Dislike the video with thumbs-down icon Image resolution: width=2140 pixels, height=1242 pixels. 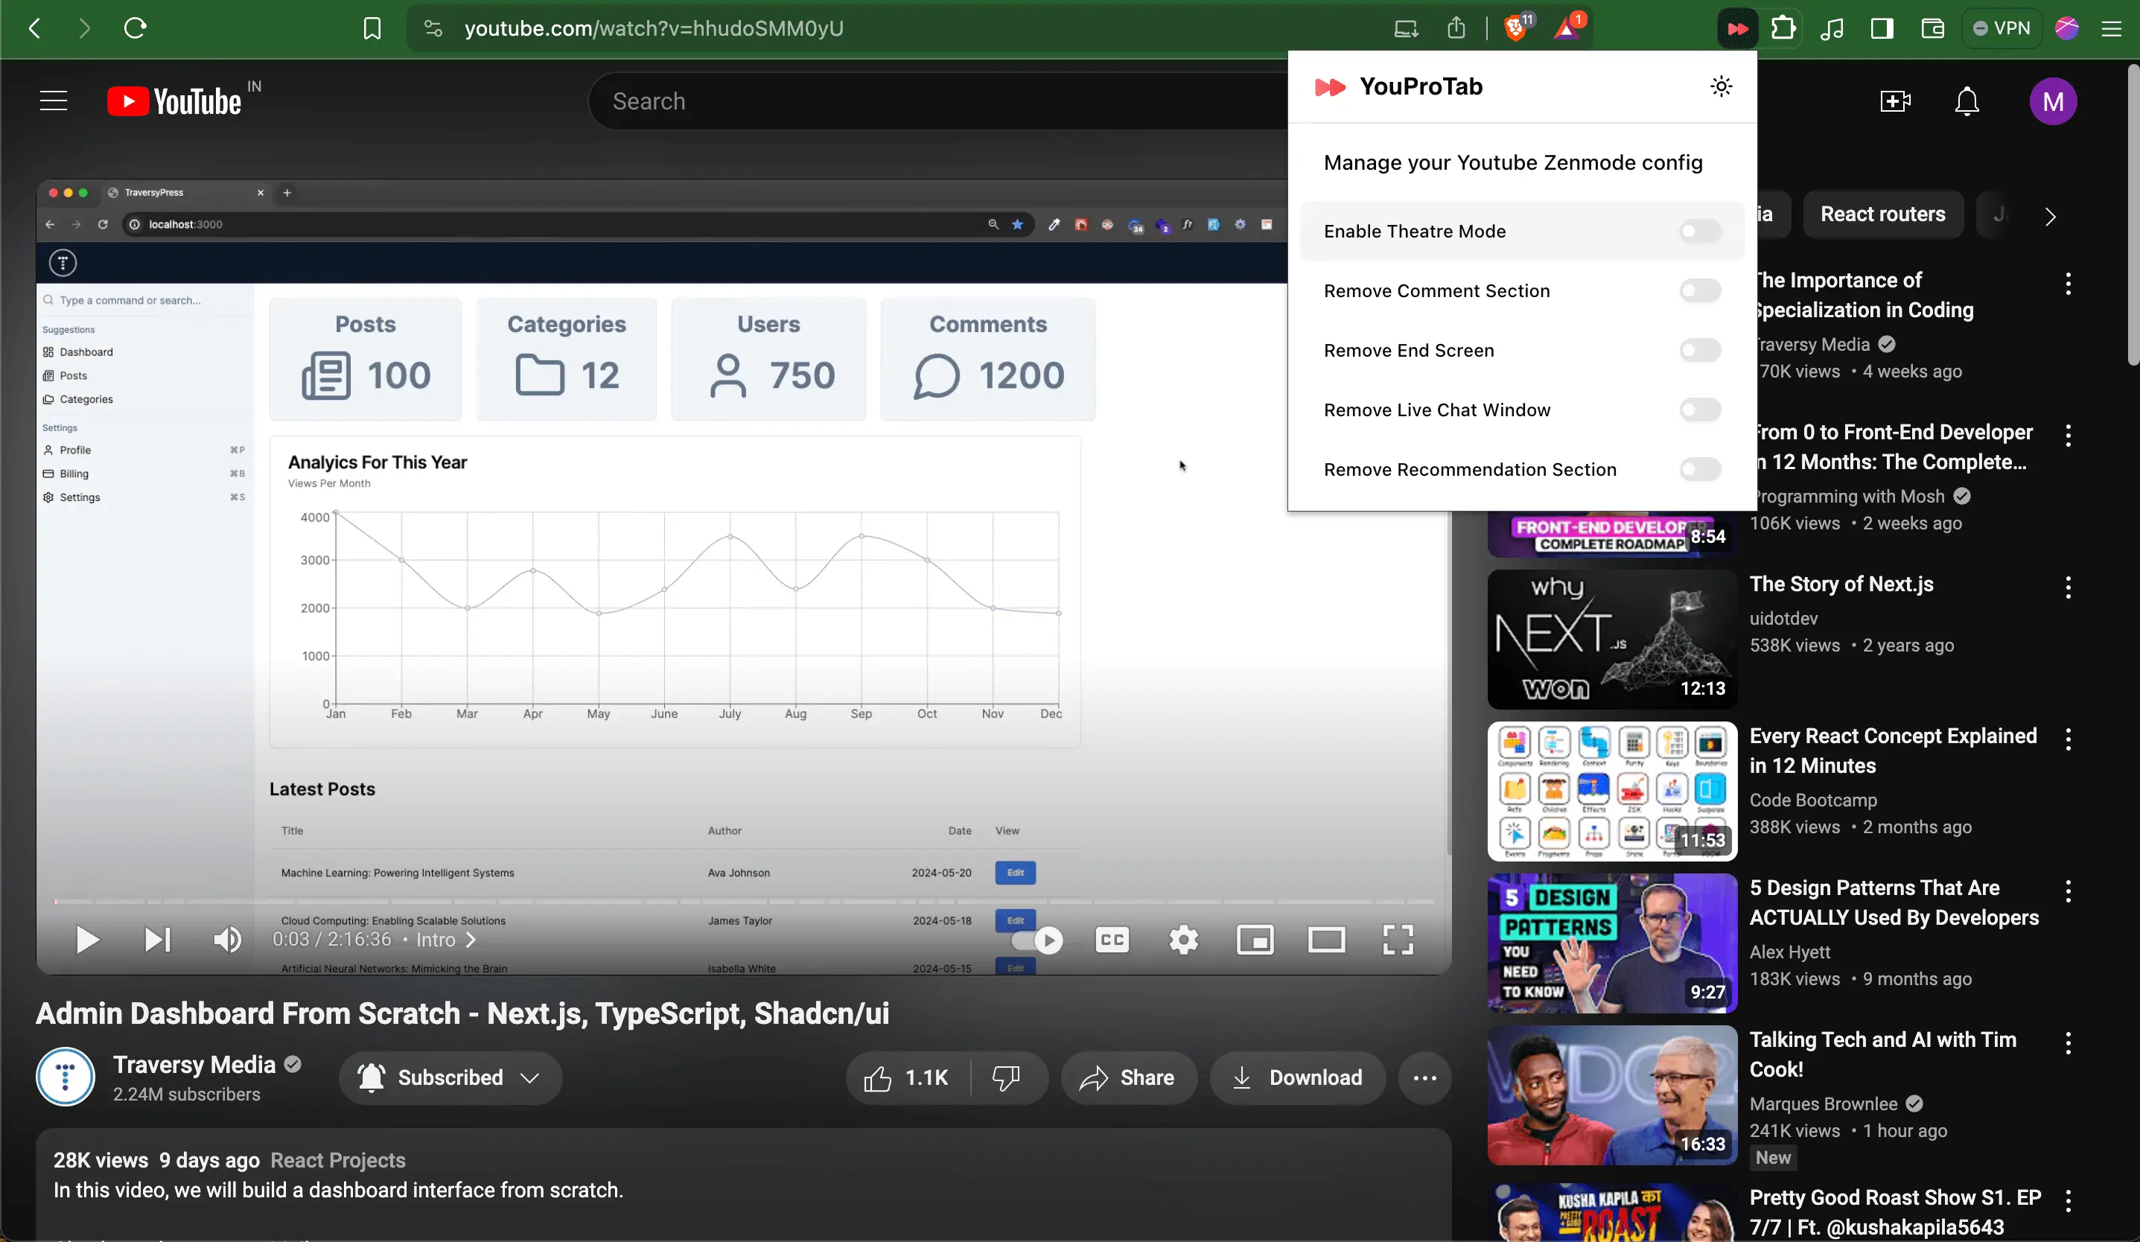1006,1078
